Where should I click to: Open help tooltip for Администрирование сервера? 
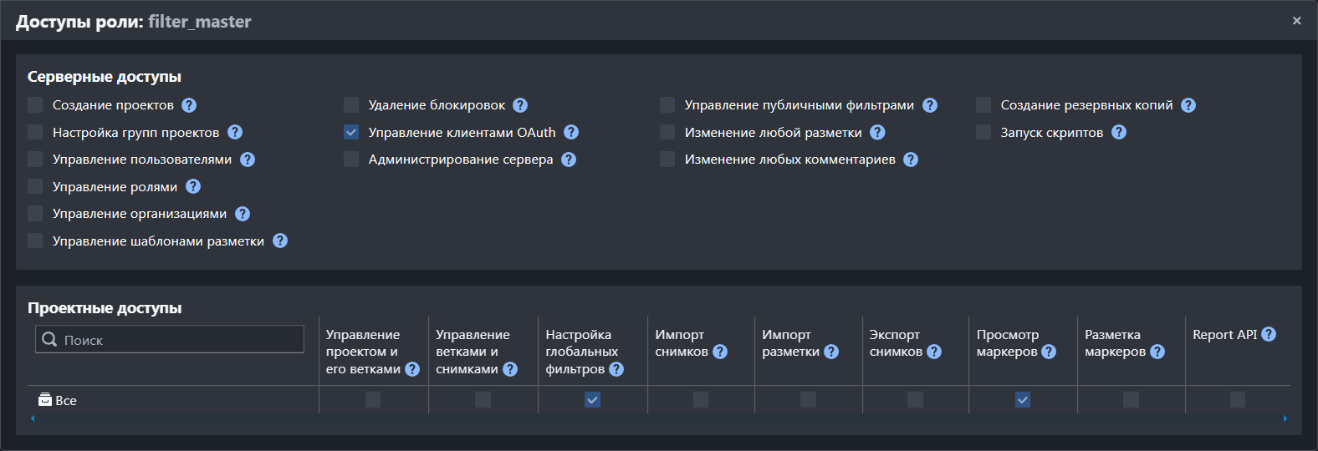pyautogui.click(x=569, y=160)
